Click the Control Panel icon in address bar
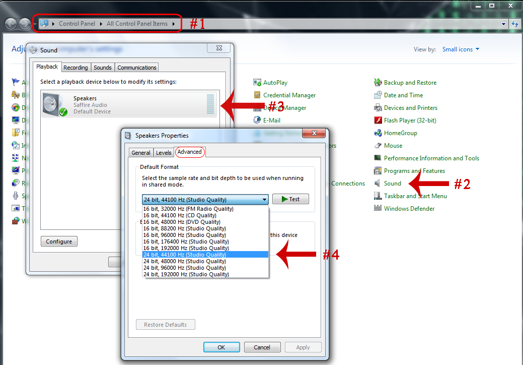The height and width of the screenshot is (365, 523). [44, 23]
